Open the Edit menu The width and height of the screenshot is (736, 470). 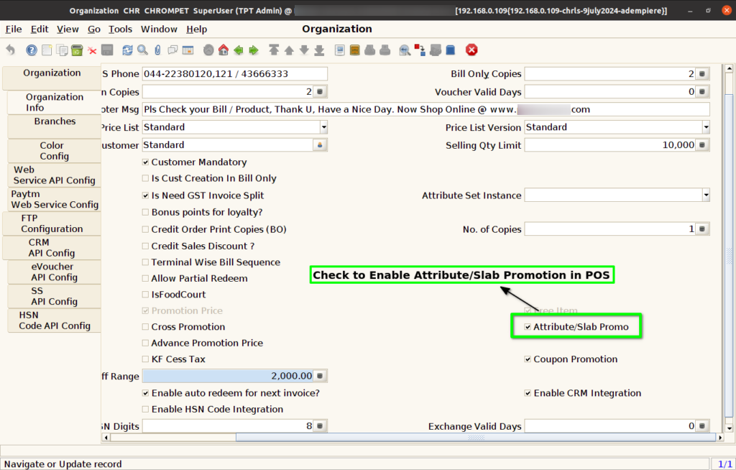click(x=40, y=29)
